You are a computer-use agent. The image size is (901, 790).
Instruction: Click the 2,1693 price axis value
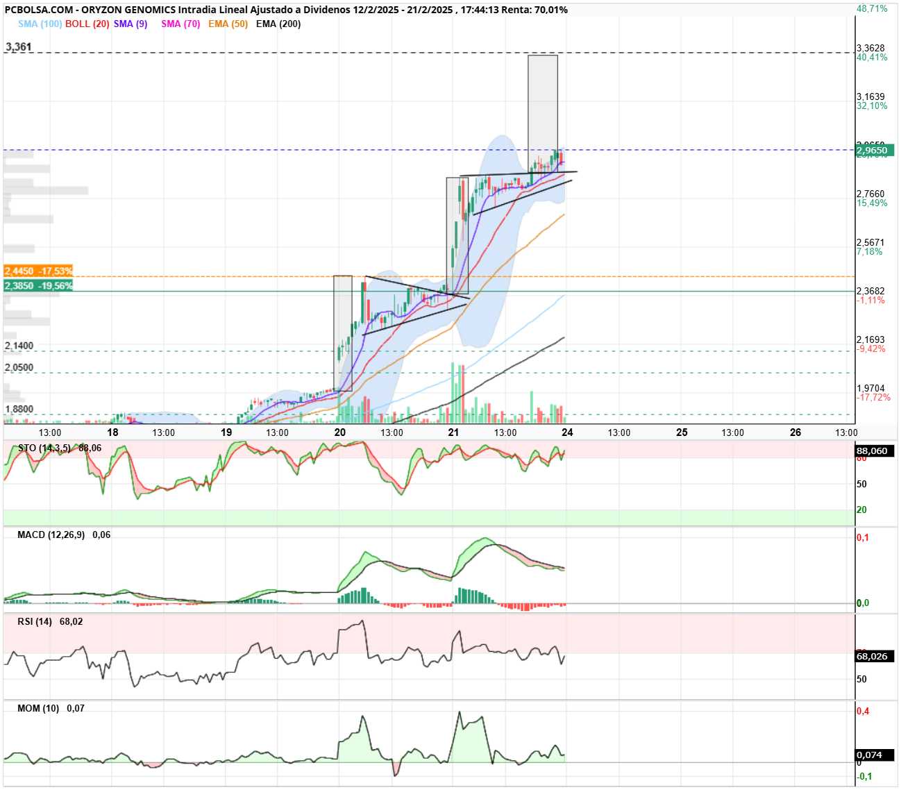tap(870, 339)
